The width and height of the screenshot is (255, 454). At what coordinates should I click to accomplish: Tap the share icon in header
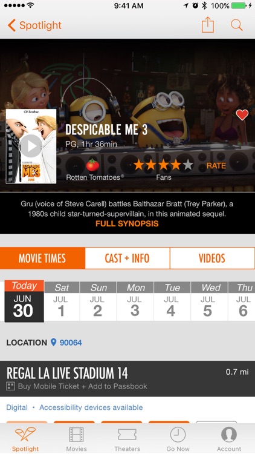pos(208,25)
